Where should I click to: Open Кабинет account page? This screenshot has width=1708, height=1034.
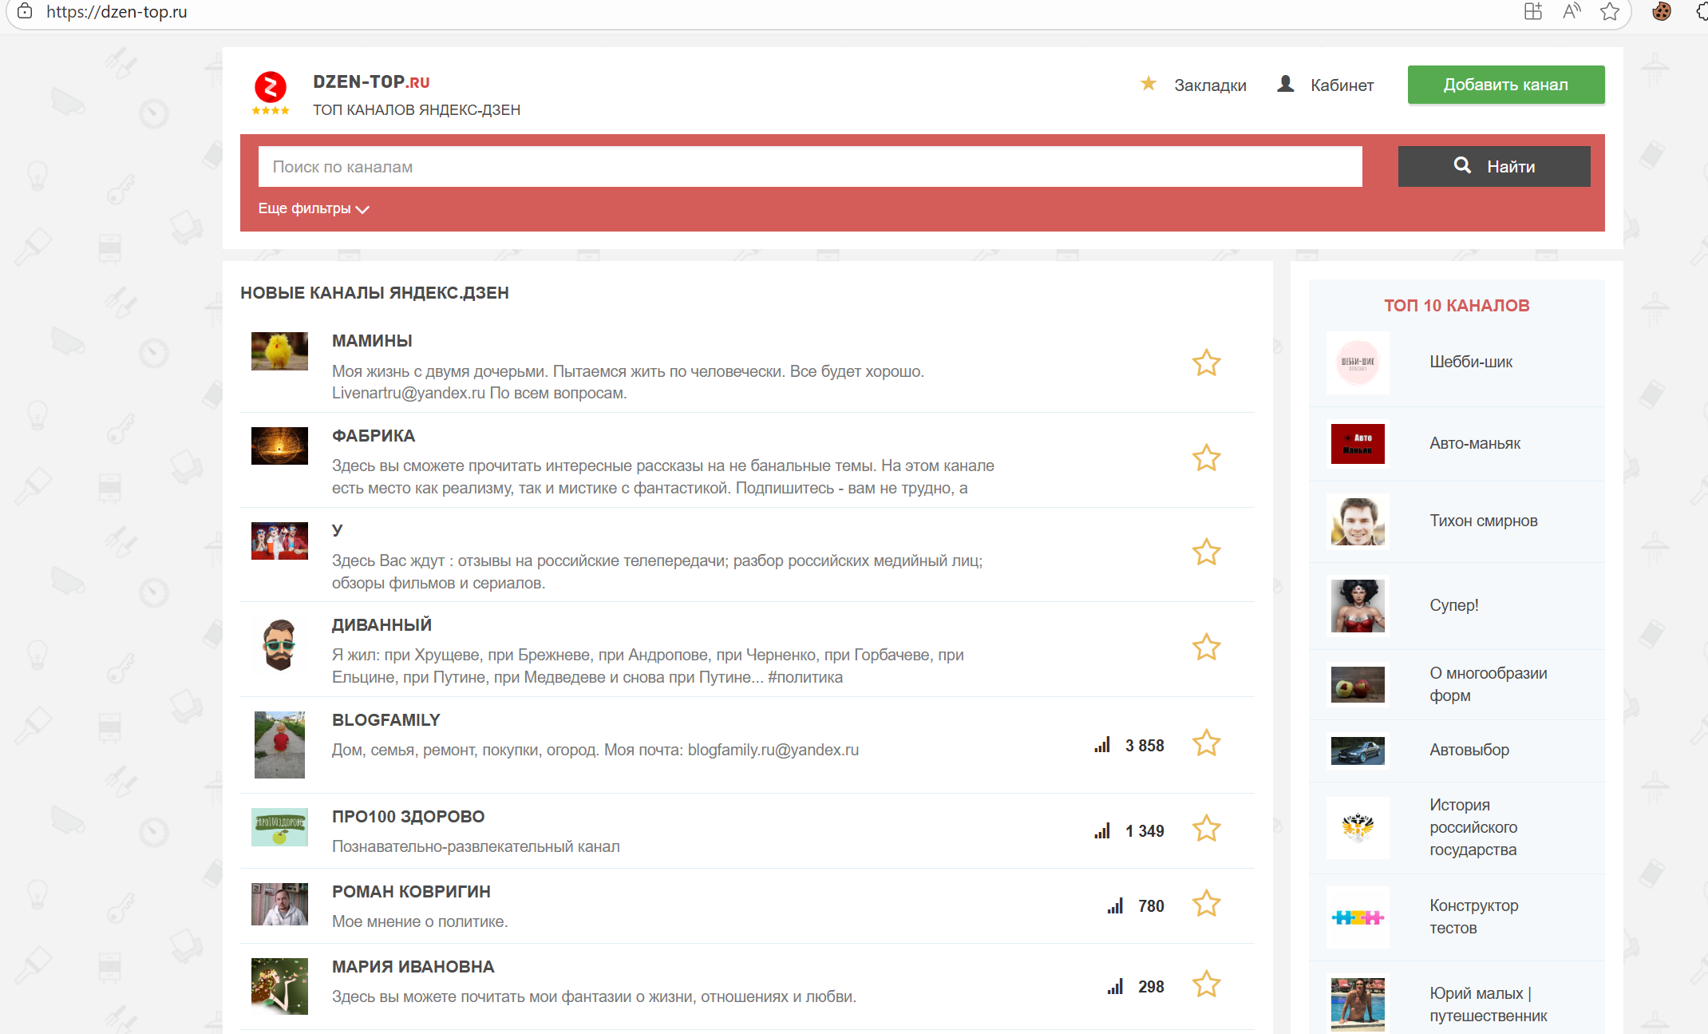(1342, 85)
